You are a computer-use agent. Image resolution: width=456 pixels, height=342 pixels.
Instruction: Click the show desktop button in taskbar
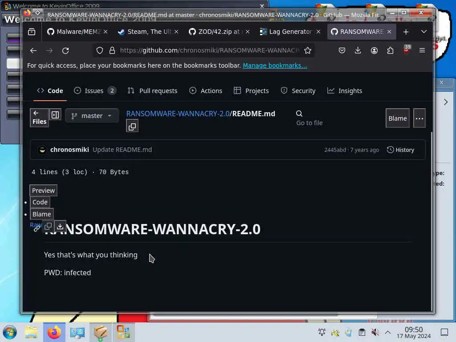pos(444,332)
